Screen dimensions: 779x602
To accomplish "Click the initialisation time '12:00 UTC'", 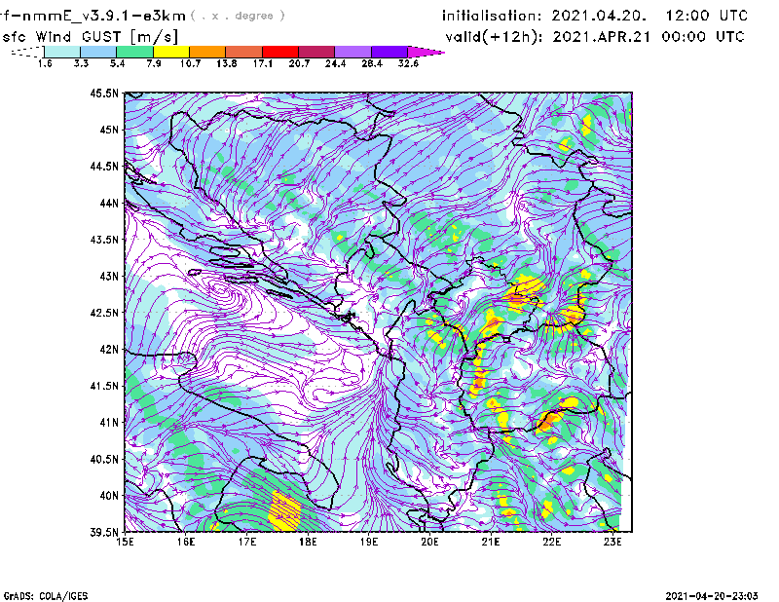I will tap(707, 16).
